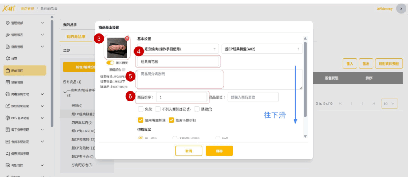Toggle the 圖片預覽 switch off
This screenshot has height=181, width=408.
[110, 63]
